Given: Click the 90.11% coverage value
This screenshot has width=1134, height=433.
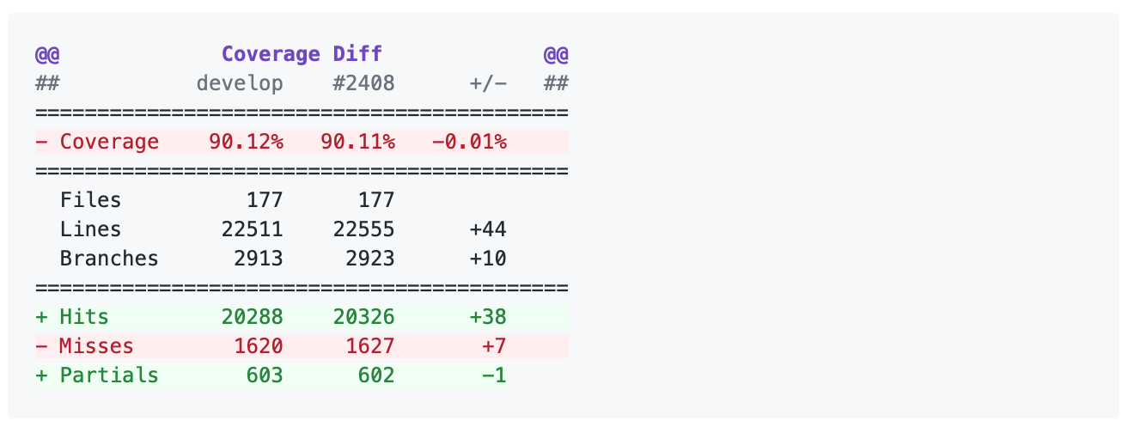Looking at the screenshot, I should pyautogui.click(x=357, y=142).
